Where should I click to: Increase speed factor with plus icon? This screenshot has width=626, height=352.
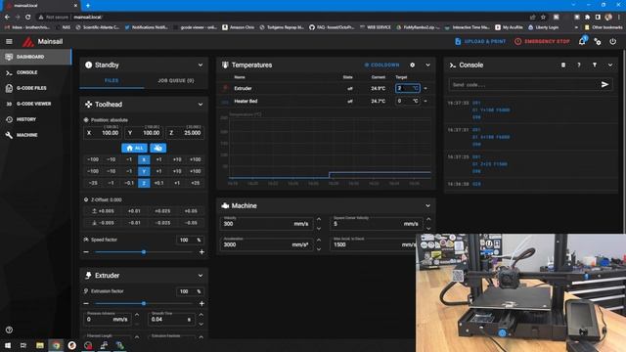pos(201,252)
